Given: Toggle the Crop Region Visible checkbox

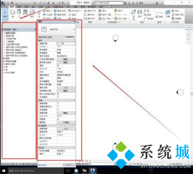Looking at the screenshot, I should 58,106.
